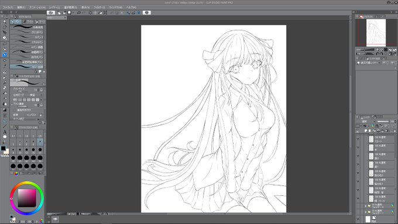
Task: Open the save options dropdown arrow
Action: coord(73,12)
